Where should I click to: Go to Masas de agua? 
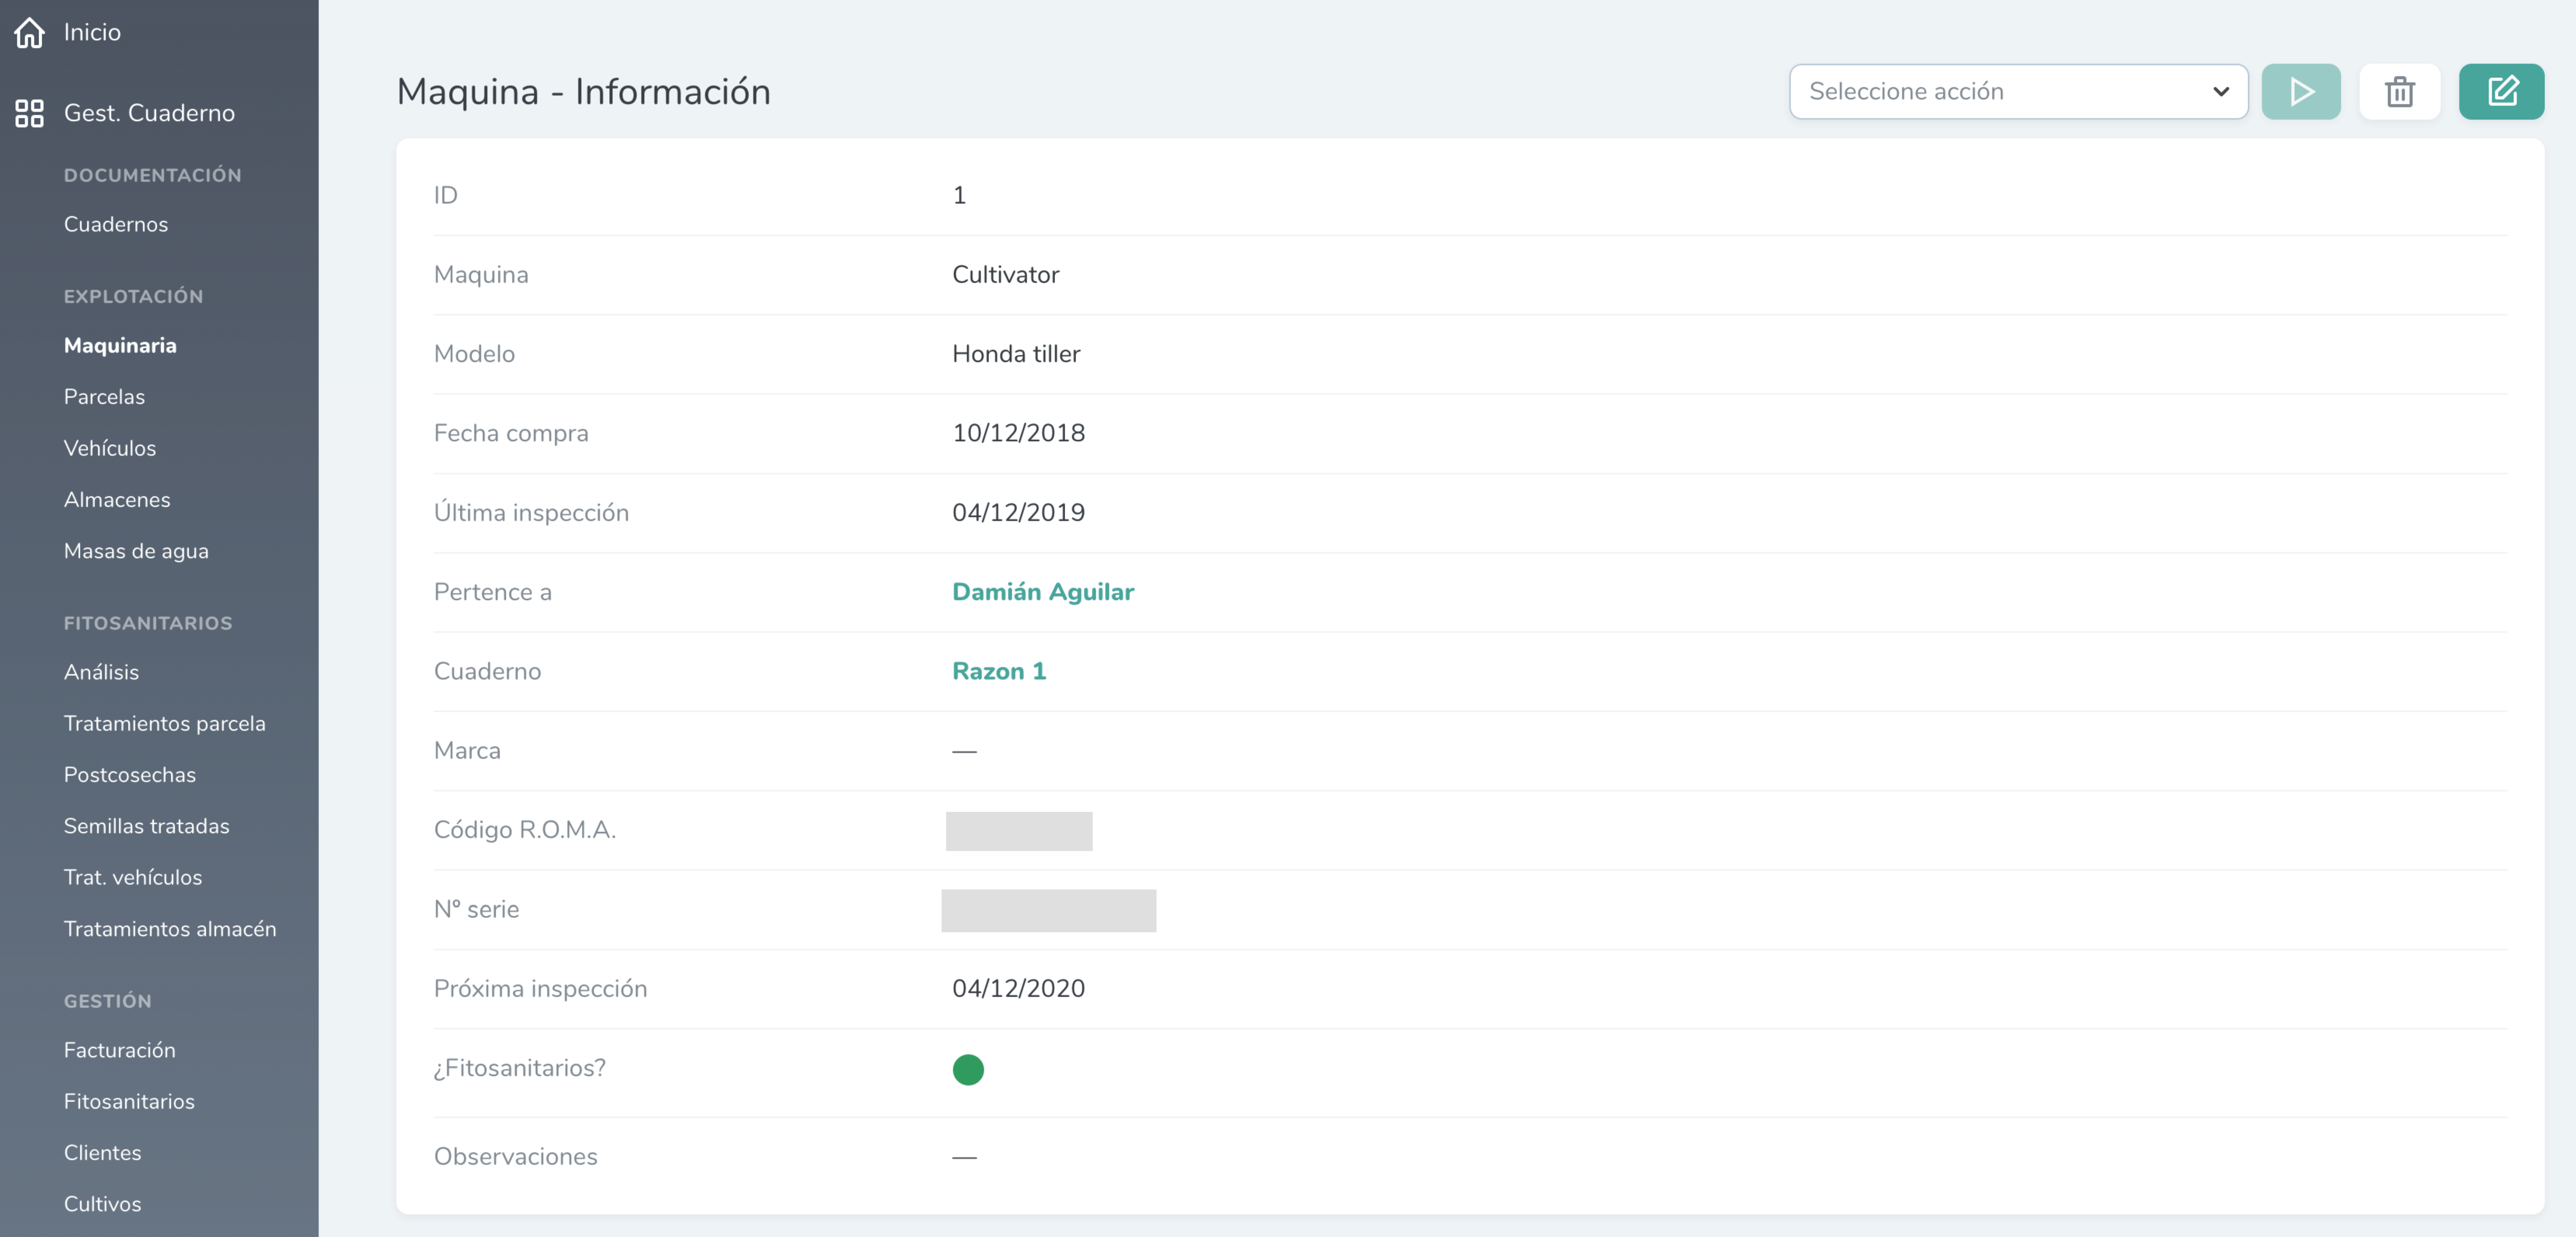click(x=136, y=551)
